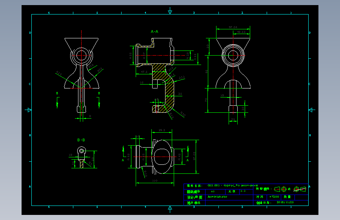Click zone letter B on right border
Viewport: 340px width, 220px height.
310,135
